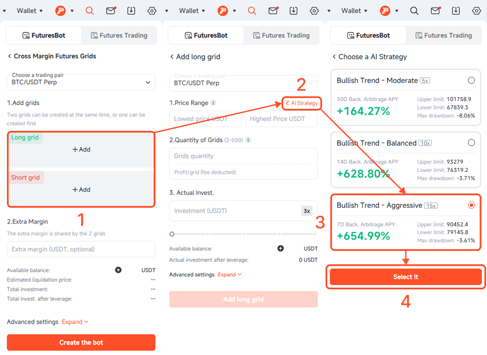Viewport: 487px width, 355px height.
Task: Open mail icon above Add long grid panel
Action: 273,11
